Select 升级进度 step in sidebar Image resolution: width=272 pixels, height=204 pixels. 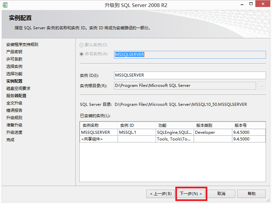[x=14, y=132]
